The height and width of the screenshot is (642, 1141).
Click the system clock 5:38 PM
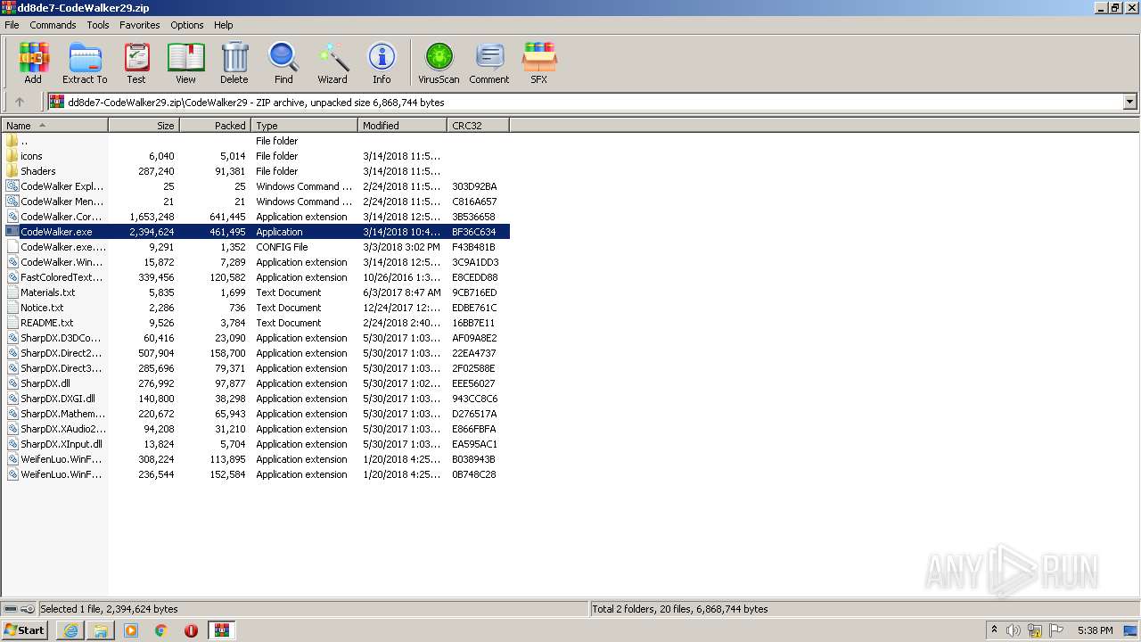tap(1095, 630)
